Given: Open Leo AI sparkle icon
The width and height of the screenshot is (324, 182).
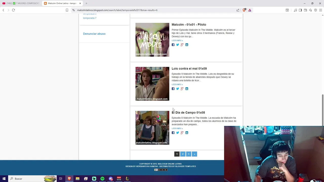Looking at the screenshot, I should click(310, 10).
